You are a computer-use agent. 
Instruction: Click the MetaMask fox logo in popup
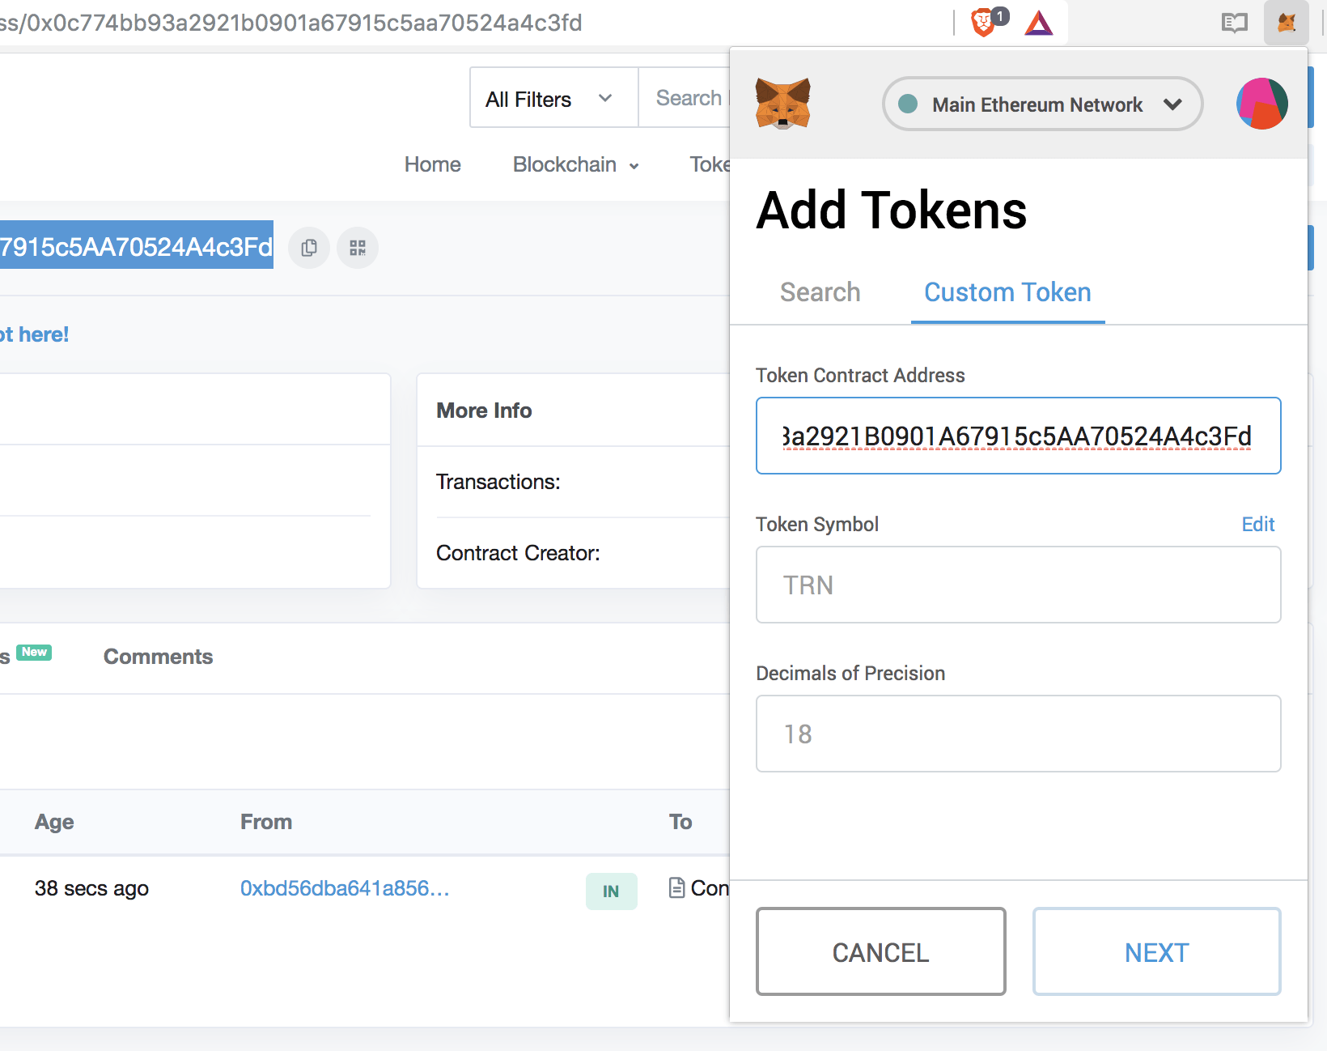click(782, 104)
